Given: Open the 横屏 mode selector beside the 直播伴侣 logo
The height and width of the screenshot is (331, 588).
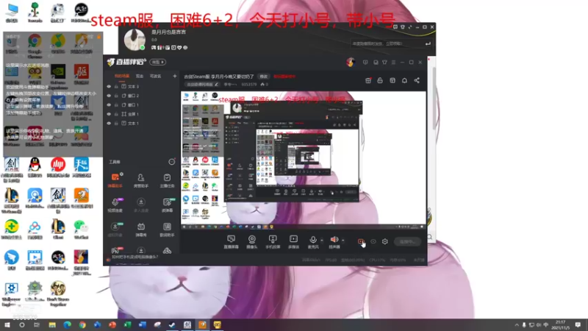Looking at the screenshot, I should click(x=158, y=62).
